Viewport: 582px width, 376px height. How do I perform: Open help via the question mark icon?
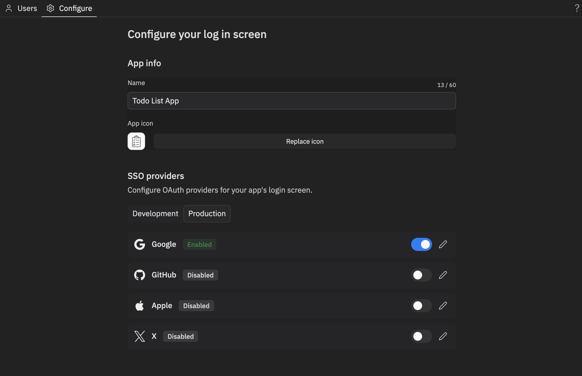(x=576, y=8)
